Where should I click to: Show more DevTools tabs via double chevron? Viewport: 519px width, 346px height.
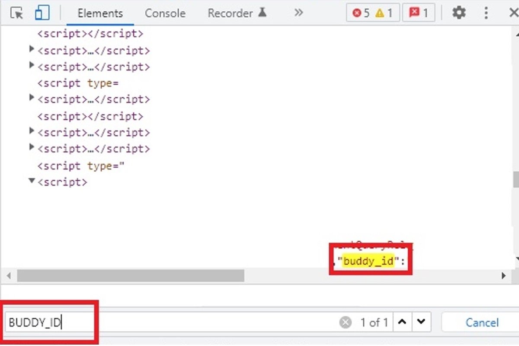pos(298,13)
